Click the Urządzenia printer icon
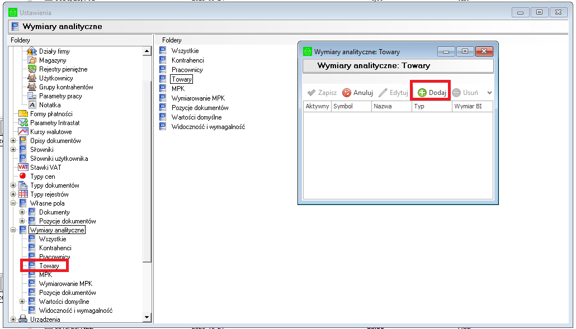This screenshot has width=576, height=329. point(23,320)
